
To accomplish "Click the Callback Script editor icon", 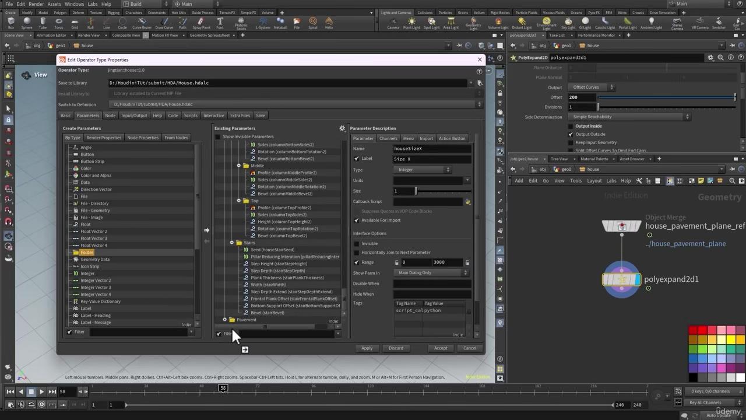I will pyautogui.click(x=467, y=202).
